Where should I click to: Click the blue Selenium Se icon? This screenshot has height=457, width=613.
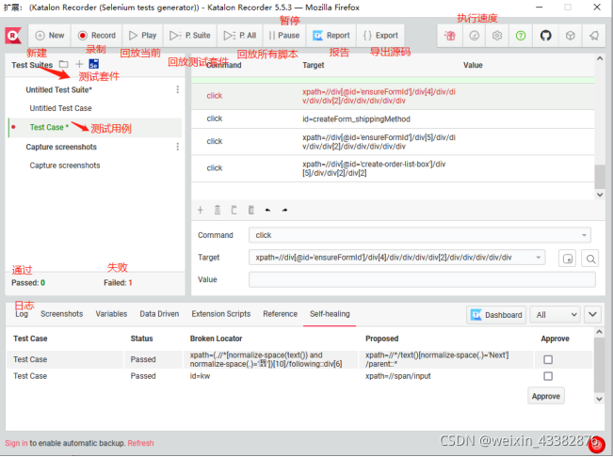(x=94, y=64)
